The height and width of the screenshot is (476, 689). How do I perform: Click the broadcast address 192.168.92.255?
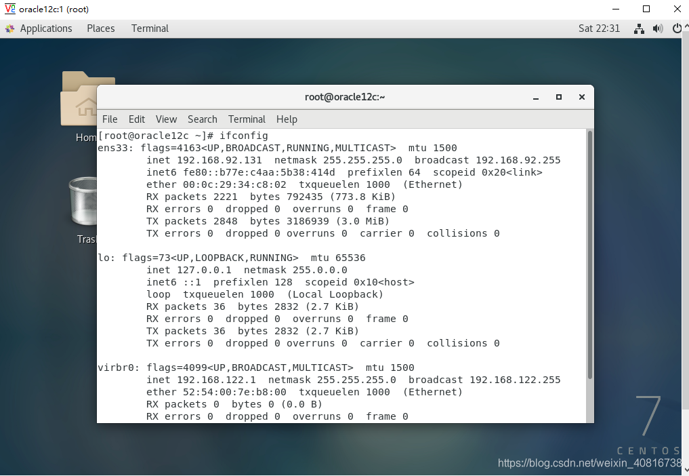point(518,160)
